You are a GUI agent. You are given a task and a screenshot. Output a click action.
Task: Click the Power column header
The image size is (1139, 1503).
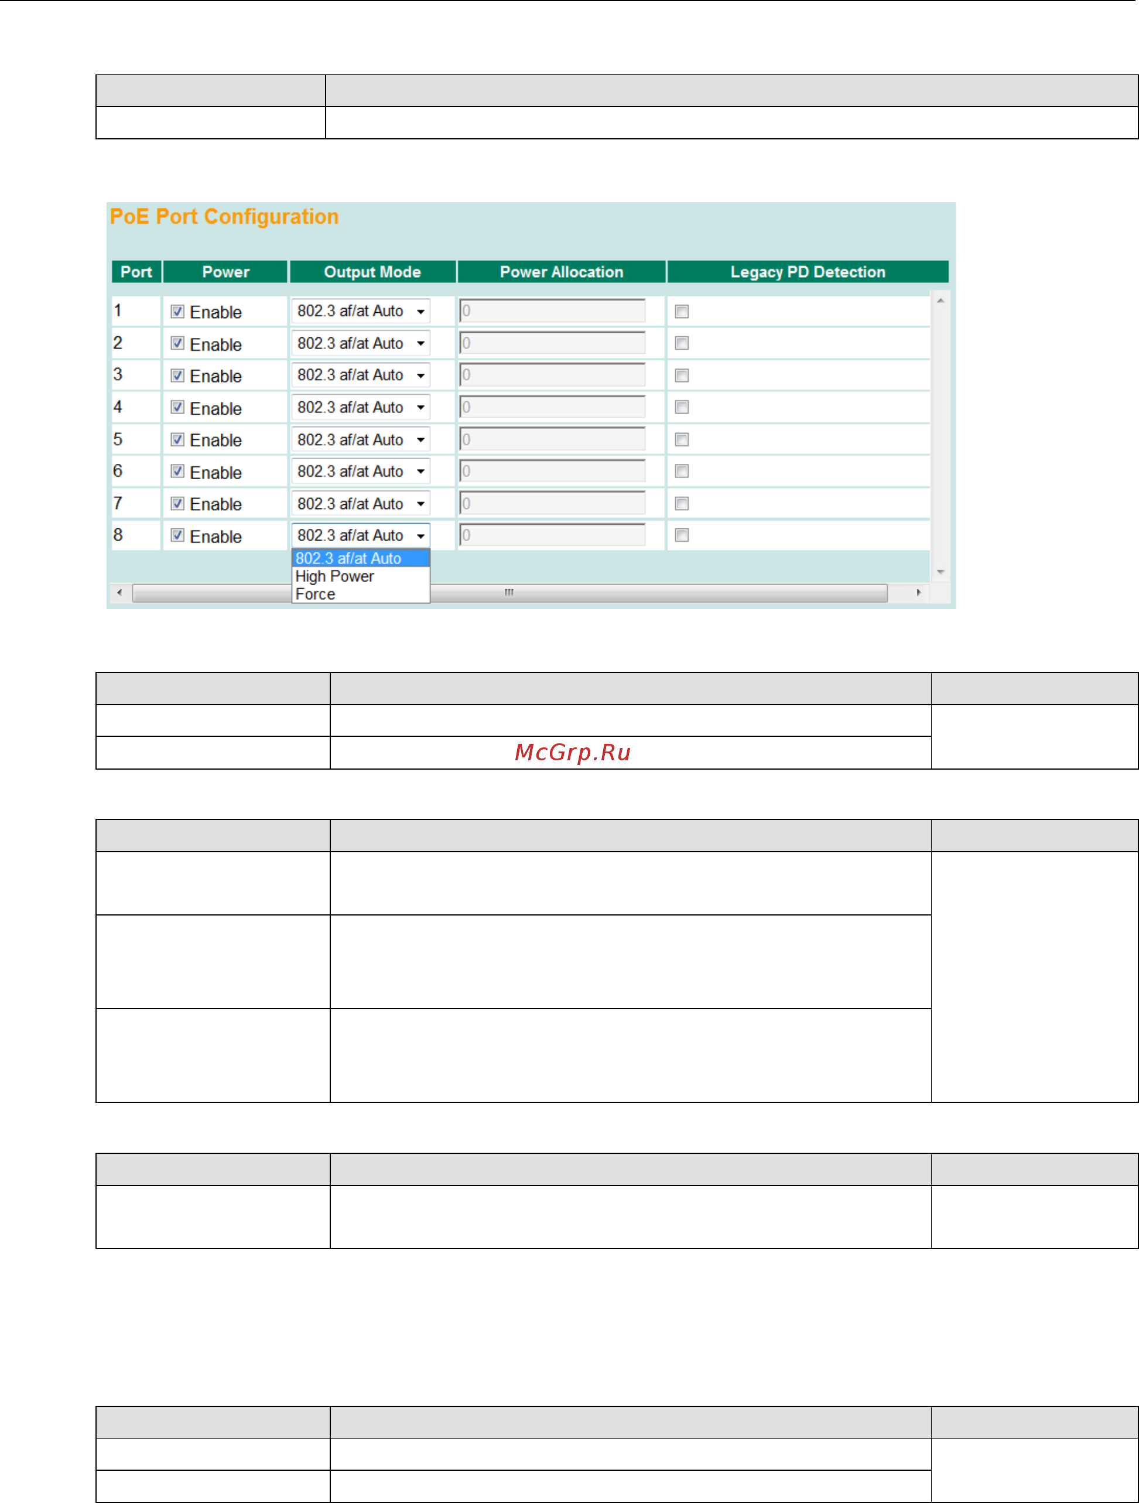(225, 272)
